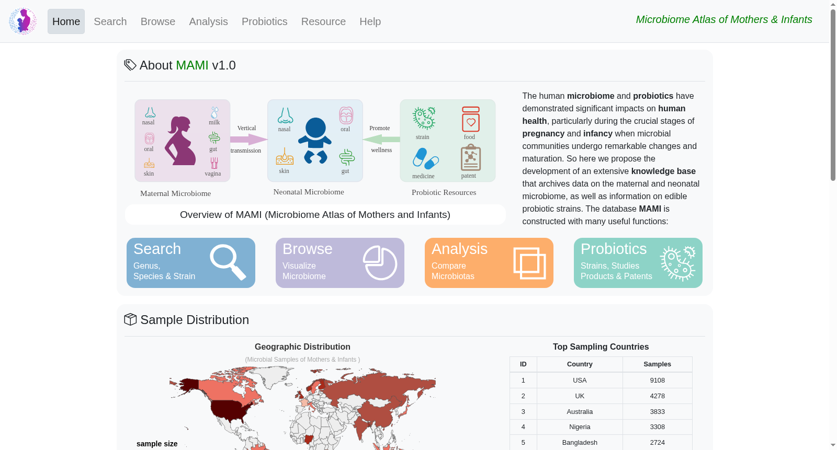The height and width of the screenshot is (450, 837).
Task: Open the Search Genus, Species & Strain card
Action: point(191,263)
